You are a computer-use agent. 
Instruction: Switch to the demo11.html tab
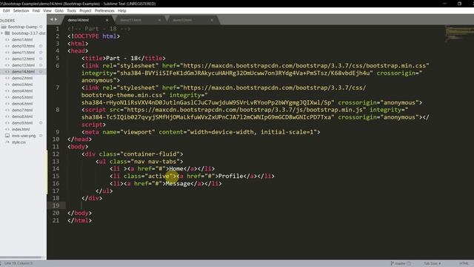[130, 20]
